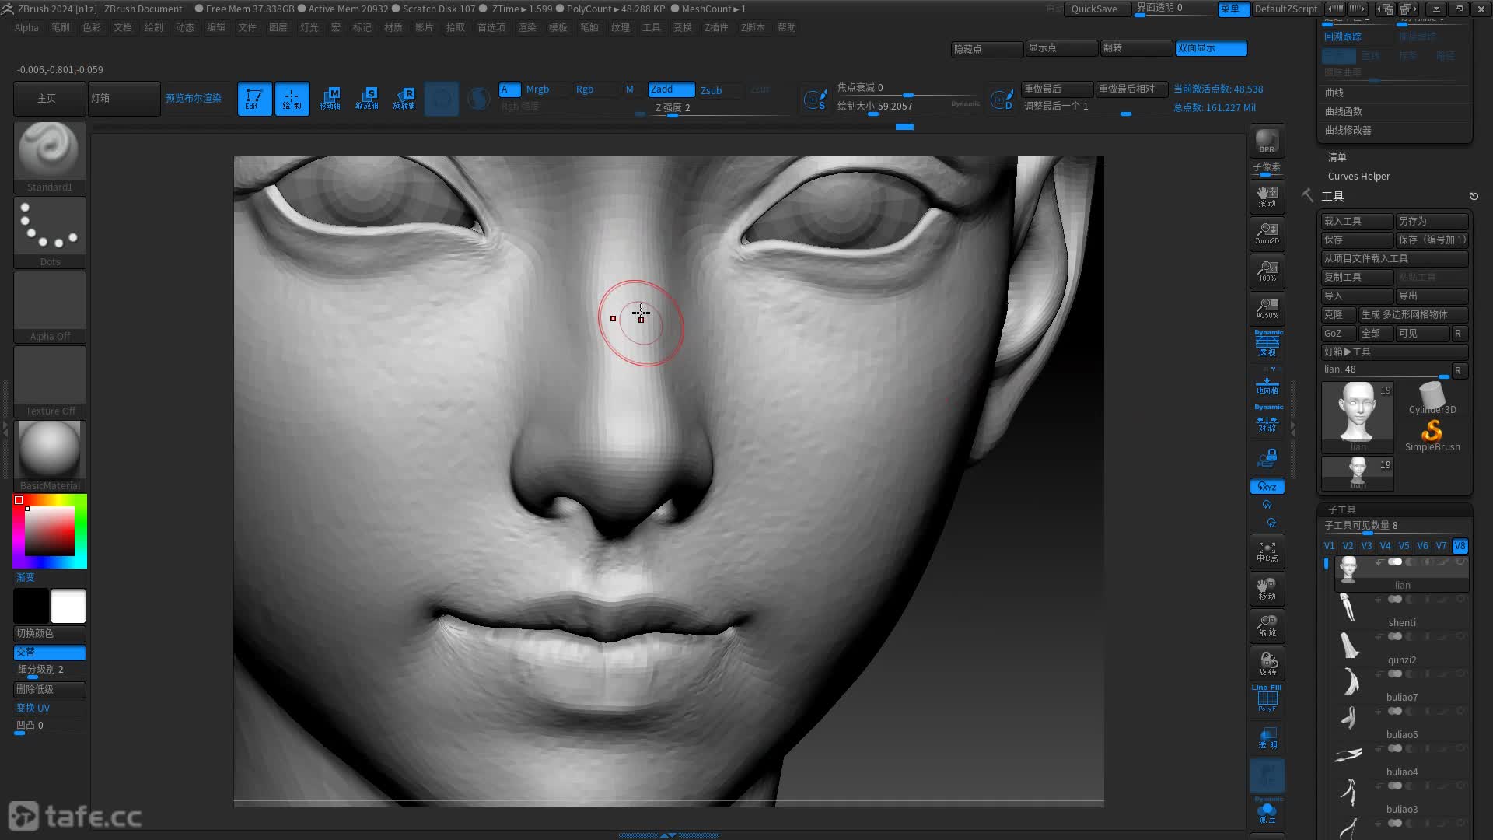The image size is (1493, 840).
Task: Collapse the 工具 palette header
Action: coord(1333,197)
